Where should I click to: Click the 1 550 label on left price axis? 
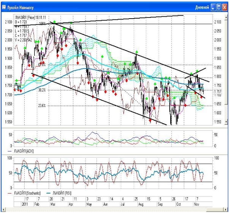coord(8,122)
